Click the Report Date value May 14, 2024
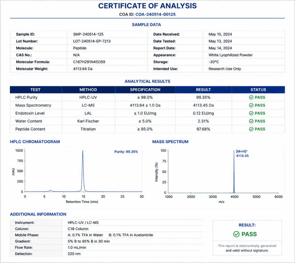 click(x=220, y=48)
